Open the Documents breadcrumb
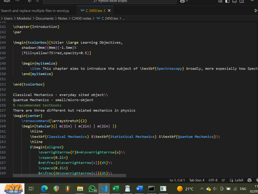This screenshot has width=258, height=194. coord(45,18)
